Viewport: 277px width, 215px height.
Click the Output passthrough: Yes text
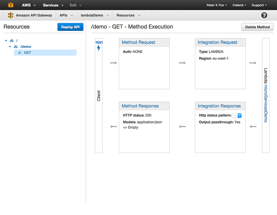click(220, 122)
